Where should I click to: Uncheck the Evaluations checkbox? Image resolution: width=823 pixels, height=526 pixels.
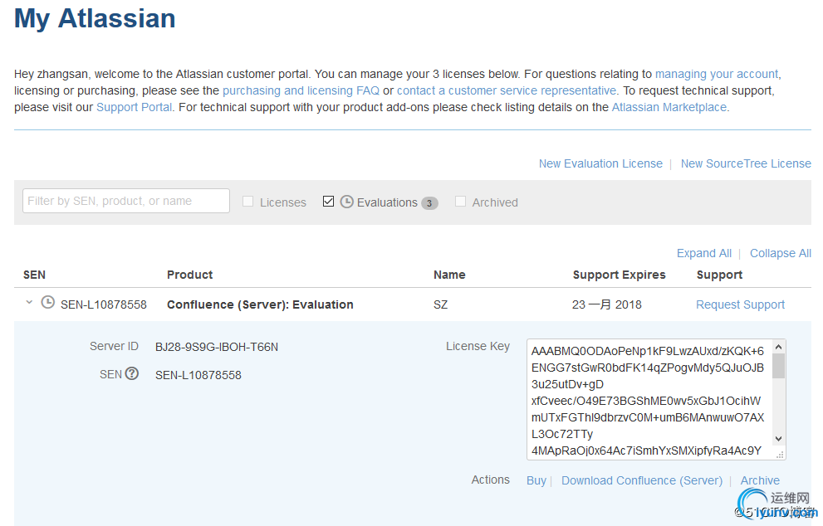tap(329, 202)
